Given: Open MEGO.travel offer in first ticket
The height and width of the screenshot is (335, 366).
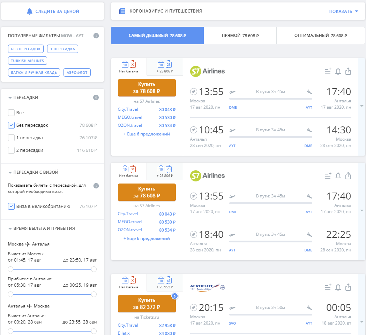Looking at the screenshot, I should (x=147, y=117).
